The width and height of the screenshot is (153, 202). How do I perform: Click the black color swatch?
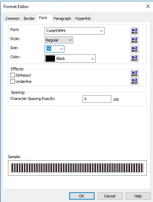coord(50,59)
